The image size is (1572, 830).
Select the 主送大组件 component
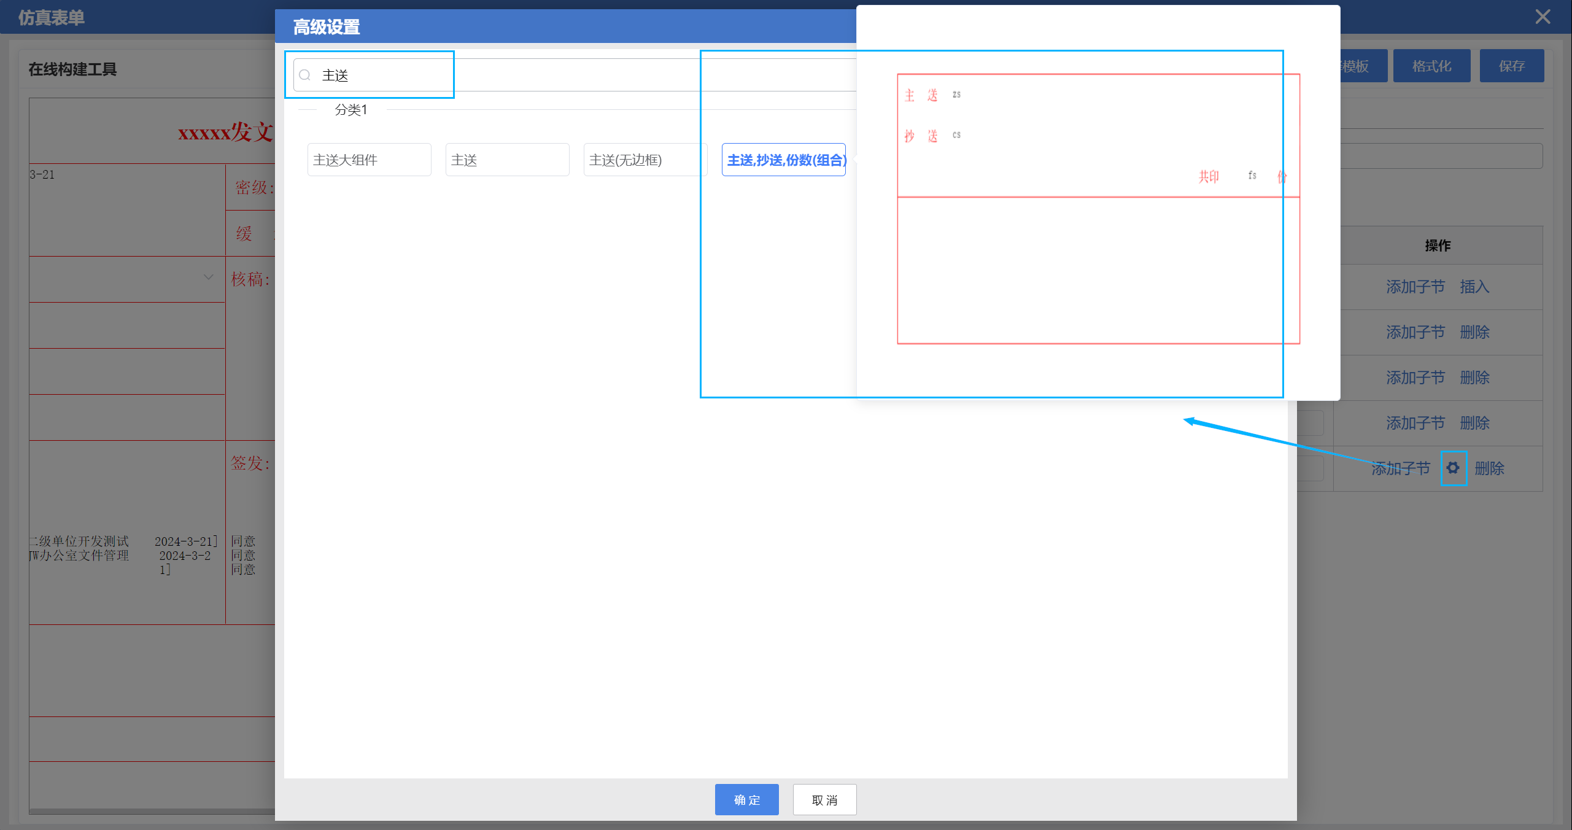[369, 160]
